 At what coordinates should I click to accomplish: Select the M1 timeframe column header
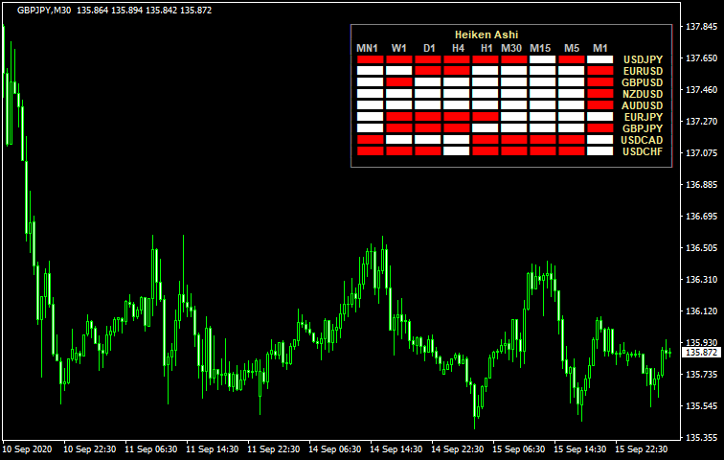click(600, 48)
